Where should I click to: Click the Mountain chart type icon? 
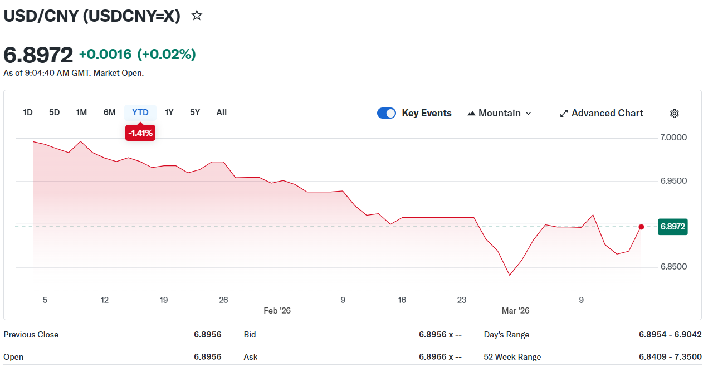click(x=471, y=114)
